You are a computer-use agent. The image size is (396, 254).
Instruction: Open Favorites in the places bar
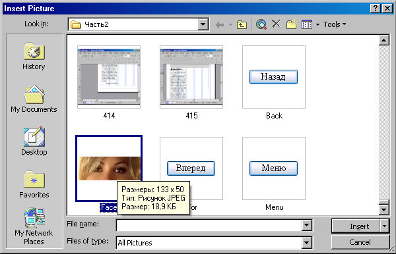pyautogui.click(x=34, y=184)
